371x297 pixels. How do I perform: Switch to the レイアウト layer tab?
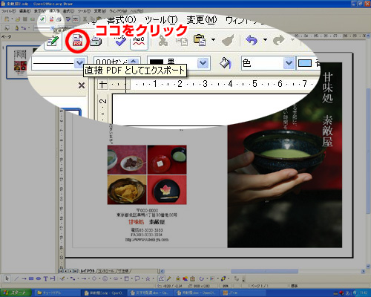coord(88,271)
